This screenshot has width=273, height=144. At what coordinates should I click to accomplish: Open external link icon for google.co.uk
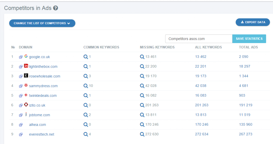[x=21, y=57]
